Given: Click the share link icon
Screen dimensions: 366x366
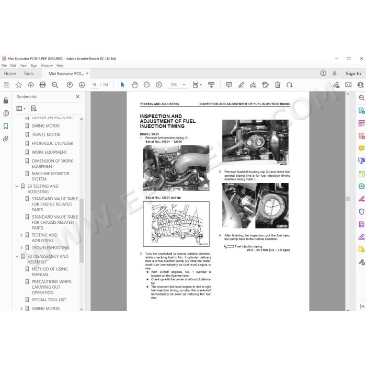Looking at the screenshot, I should 336,85.
